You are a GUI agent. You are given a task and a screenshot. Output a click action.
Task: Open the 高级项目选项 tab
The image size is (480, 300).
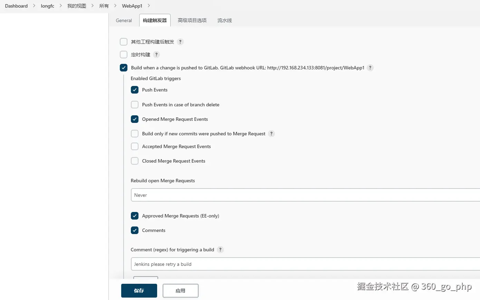click(x=192, y=20)
